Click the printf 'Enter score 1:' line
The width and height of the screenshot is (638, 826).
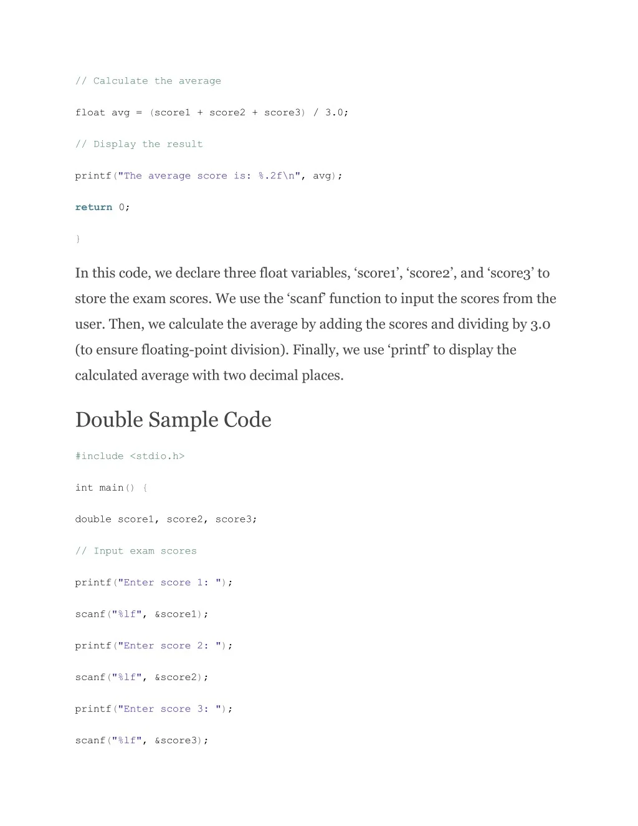click(154, 582)
